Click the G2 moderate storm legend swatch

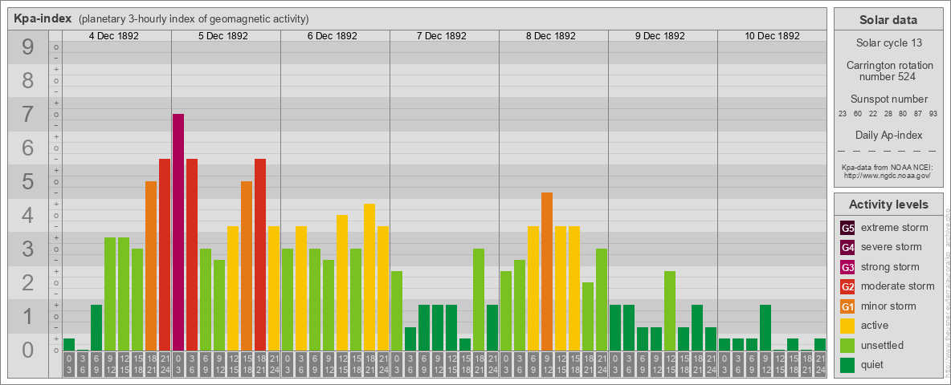[x=847, y=286]
